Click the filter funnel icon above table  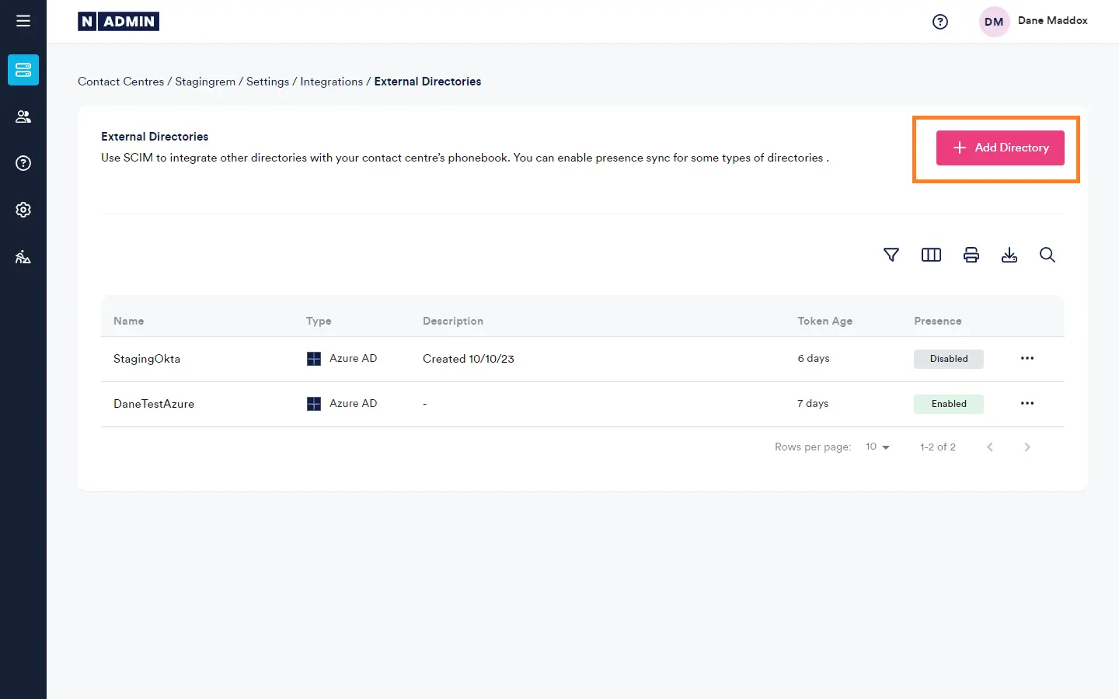891,255
